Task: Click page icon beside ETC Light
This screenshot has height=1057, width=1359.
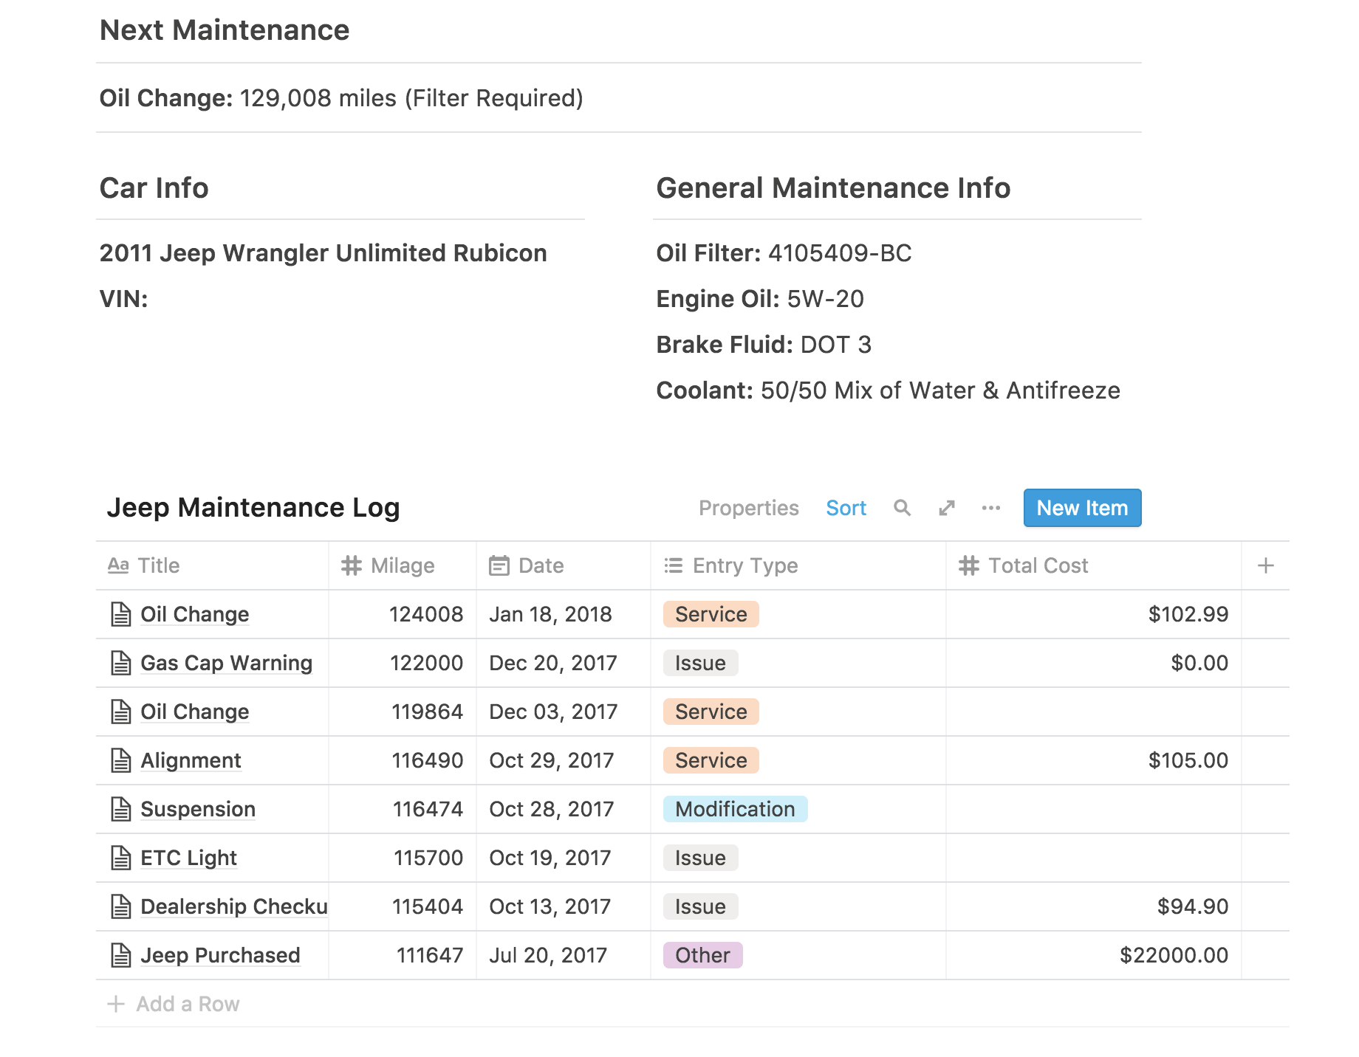Action: coord(120,858)
